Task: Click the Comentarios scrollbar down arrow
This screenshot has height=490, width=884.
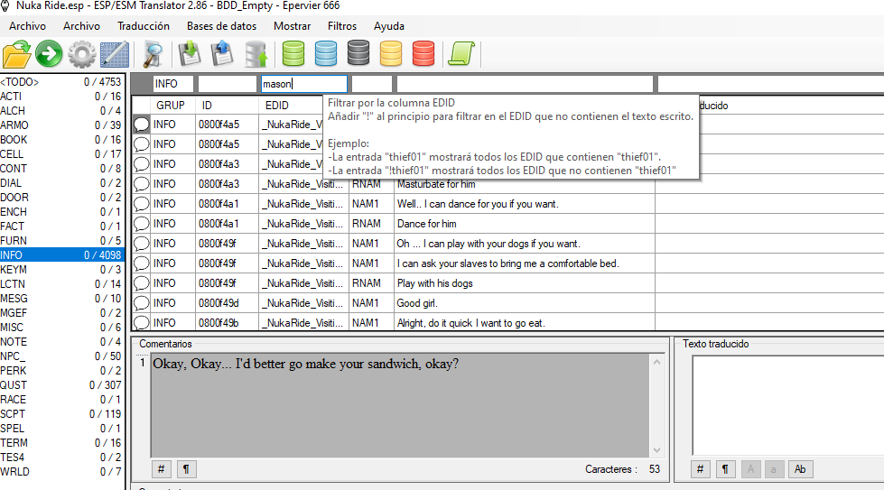Action: coord(656,450)
